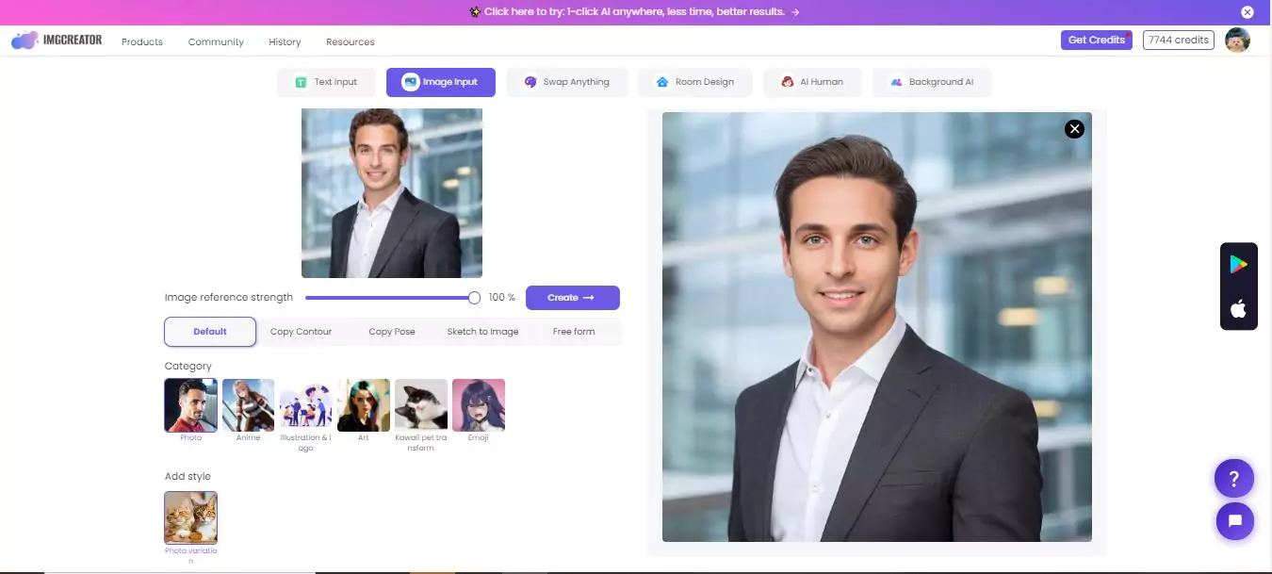Switch to the Background AI tab
The height and width of the screenshot is (574, 1272).
point(932,82)
